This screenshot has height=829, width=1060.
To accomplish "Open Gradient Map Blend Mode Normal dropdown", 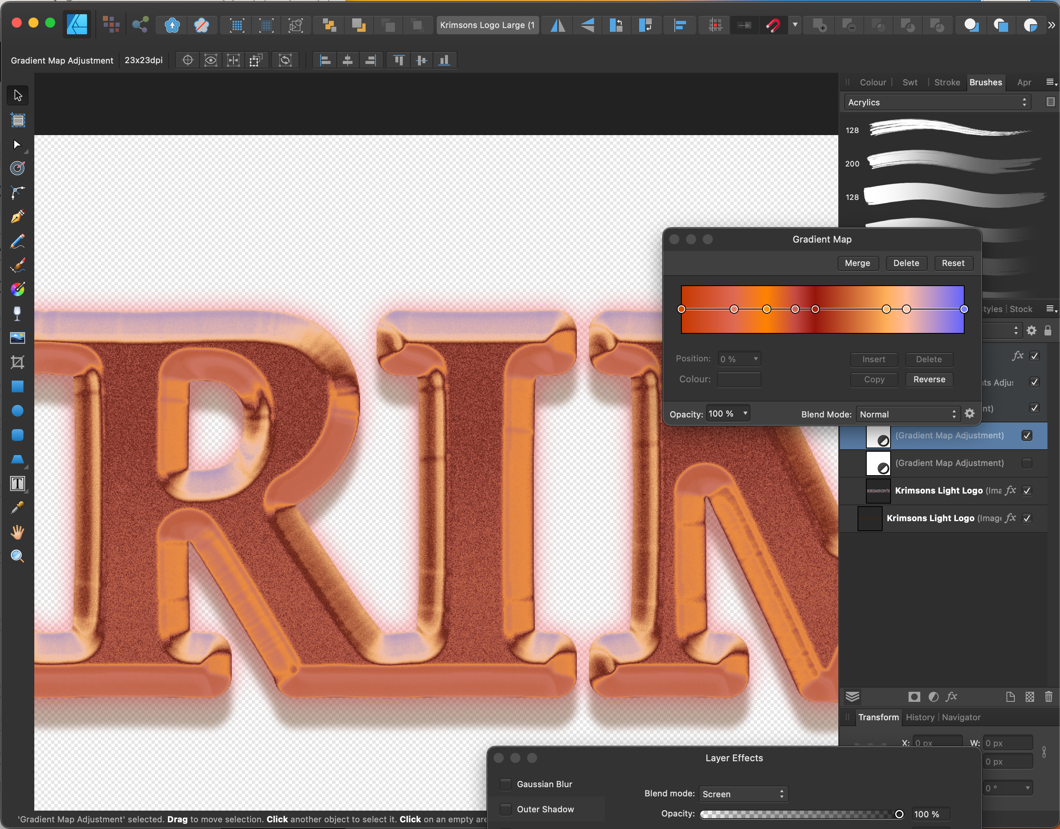I will [907, 414].
